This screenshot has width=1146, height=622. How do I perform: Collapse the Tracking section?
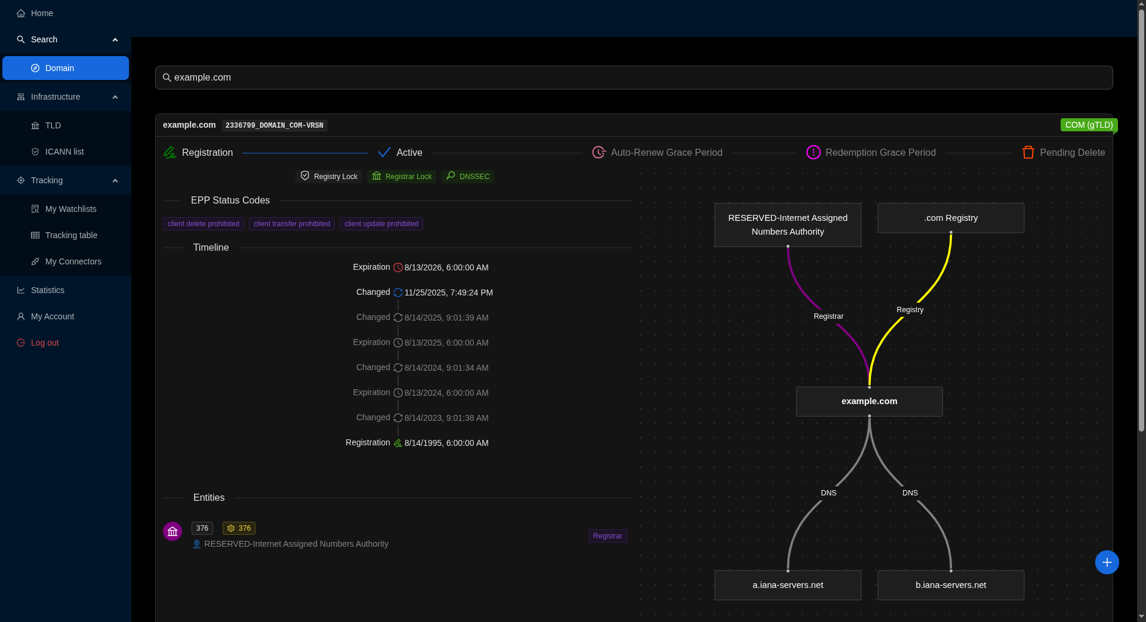(115, 180)
